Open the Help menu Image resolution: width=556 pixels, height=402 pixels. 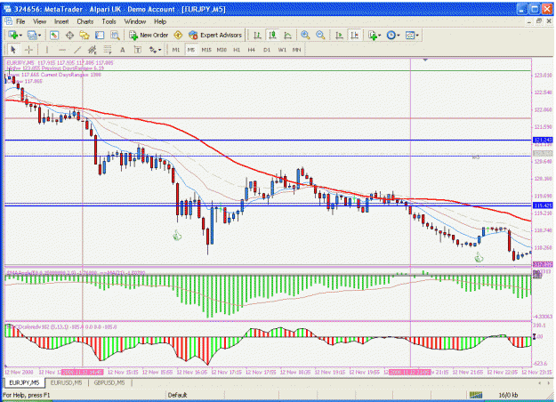(160, 21)
